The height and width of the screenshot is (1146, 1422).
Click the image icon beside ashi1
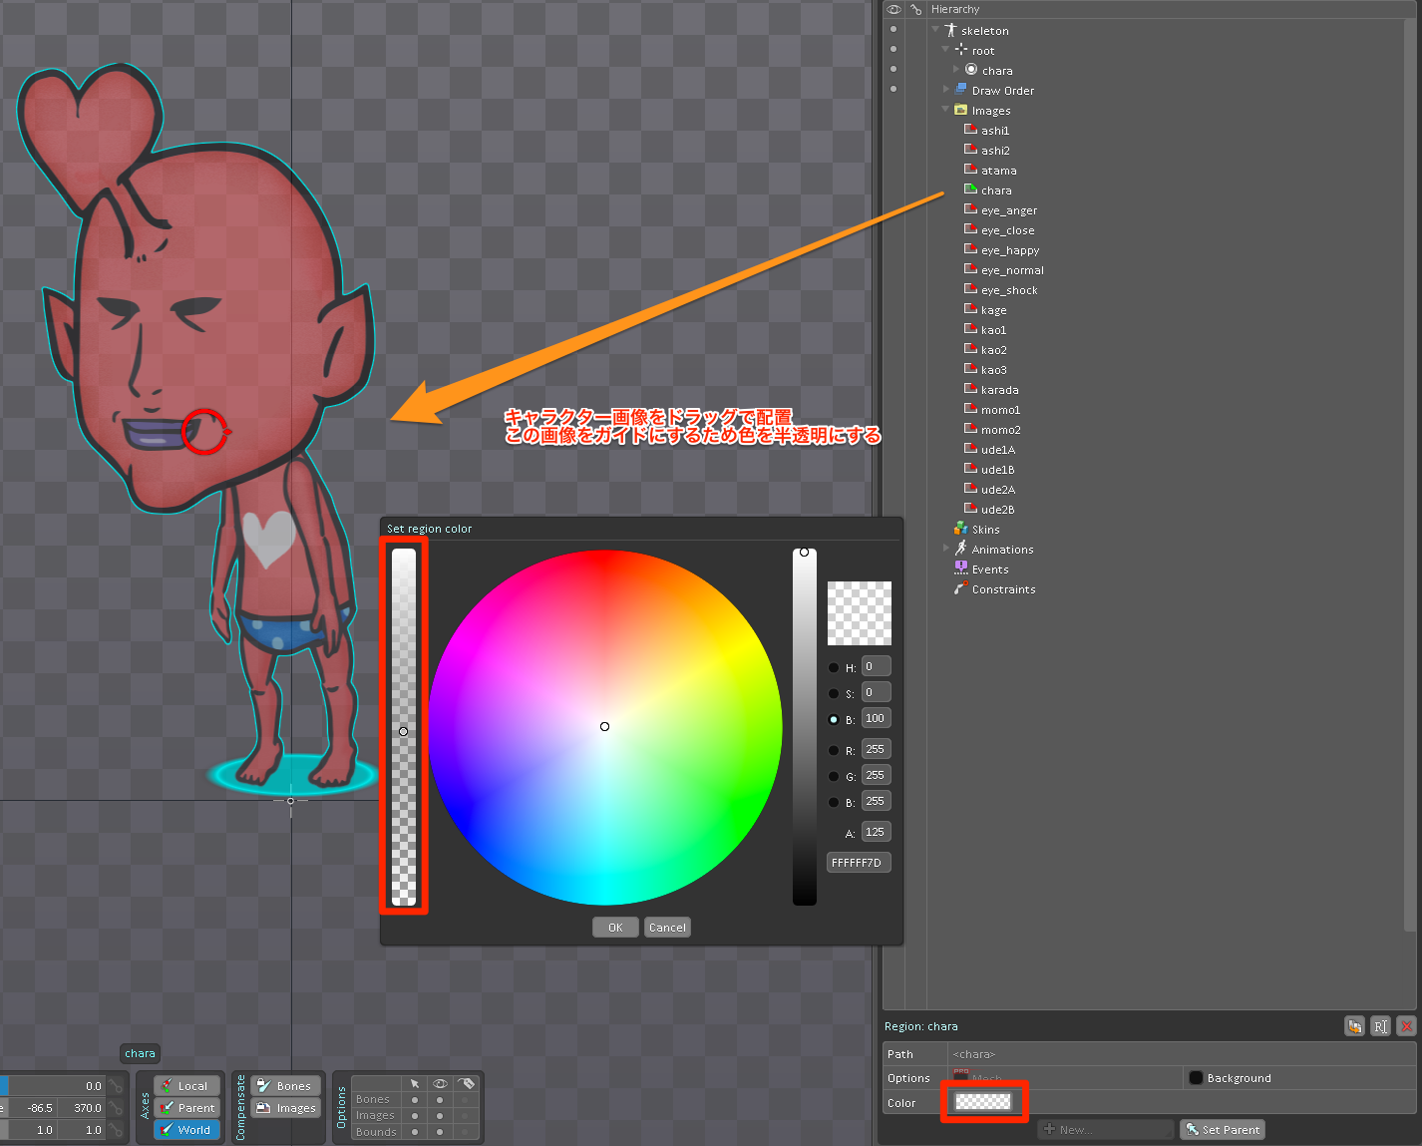point(971,129)
